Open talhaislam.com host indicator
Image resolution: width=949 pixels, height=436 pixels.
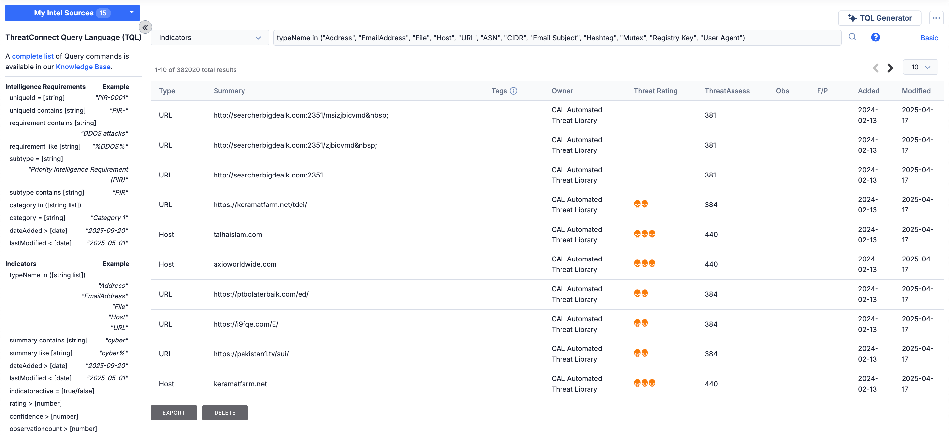click(x=238, y=235)
